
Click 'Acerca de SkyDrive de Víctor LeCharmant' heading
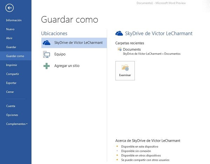pos(148,141)
